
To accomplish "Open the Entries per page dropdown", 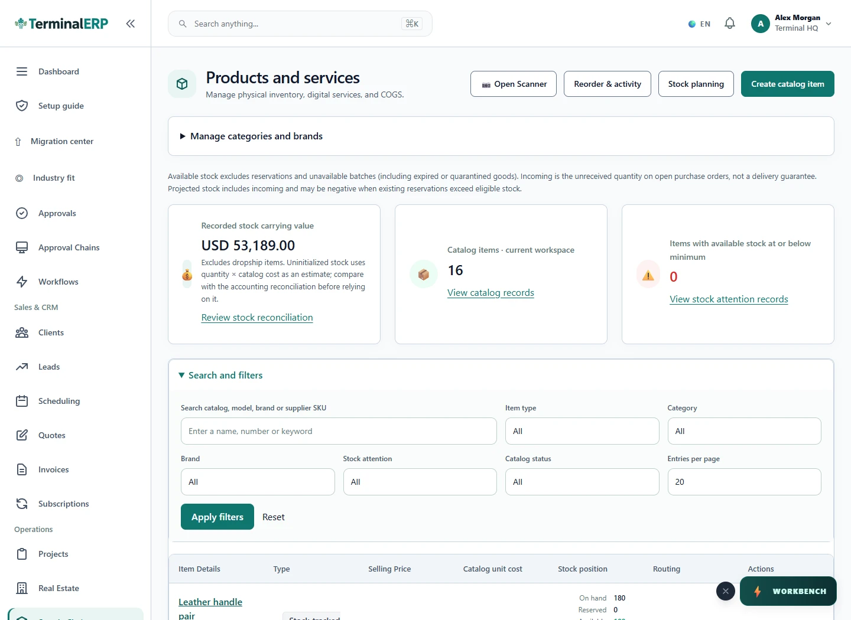I will click(744, 482).
